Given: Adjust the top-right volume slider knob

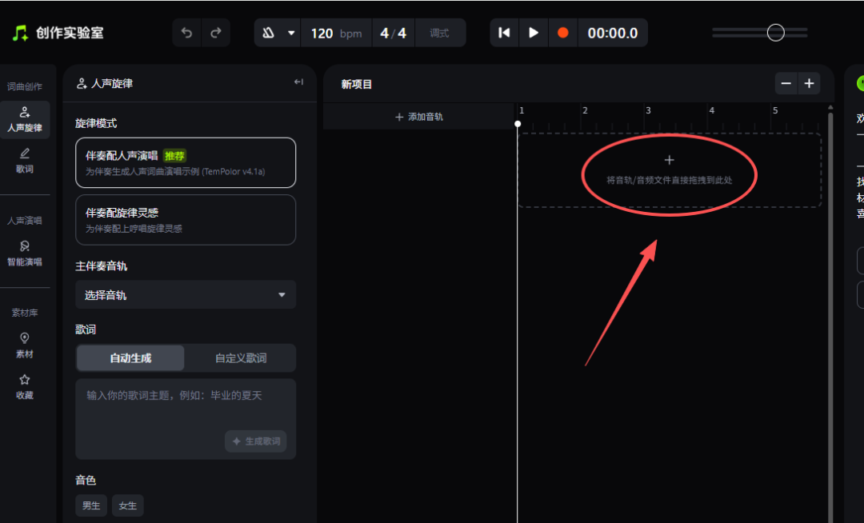Looking at the screenshot, I should click(x=776, y=33).
